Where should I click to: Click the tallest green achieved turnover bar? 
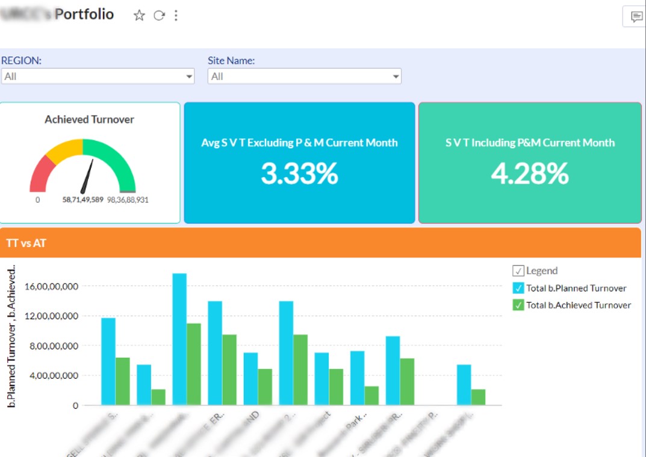coord(193,364)
